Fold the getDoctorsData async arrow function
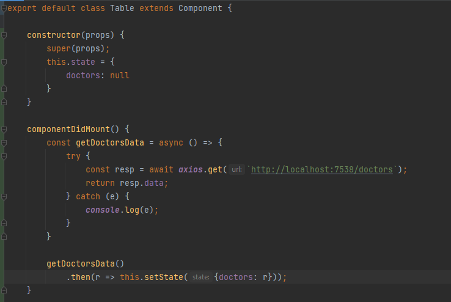This screenshot has width=451, height=302. (x=4, y=143)
